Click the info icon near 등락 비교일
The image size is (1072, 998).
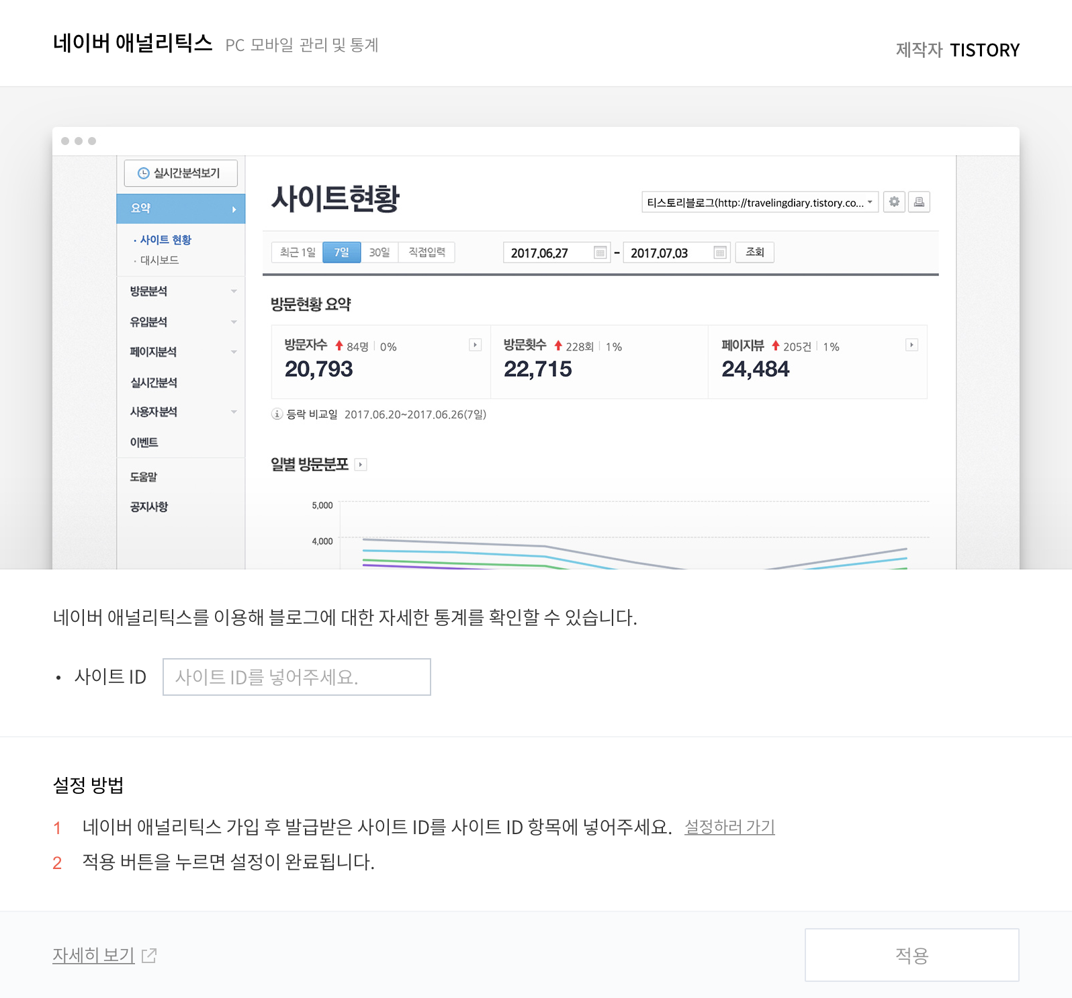(x=277, y=414)
